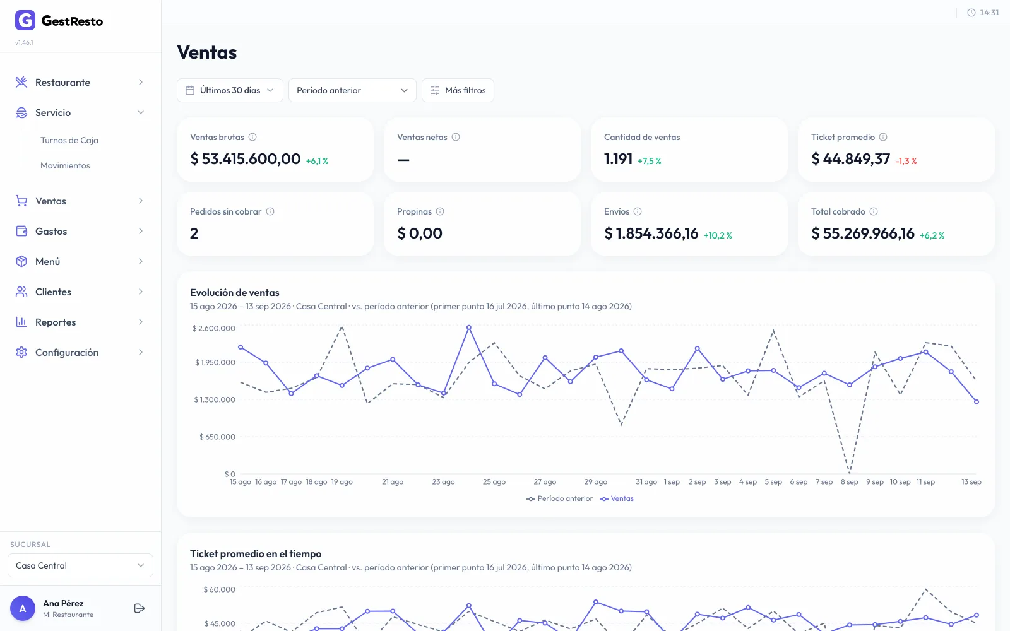Click the info icon beside Propinas
Viewport: 1010px width, 631px height.
(440, 211)
